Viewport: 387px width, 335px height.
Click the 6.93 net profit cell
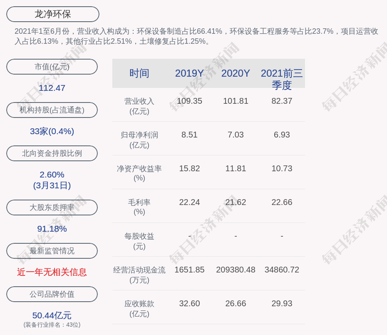tap(282, 135)
